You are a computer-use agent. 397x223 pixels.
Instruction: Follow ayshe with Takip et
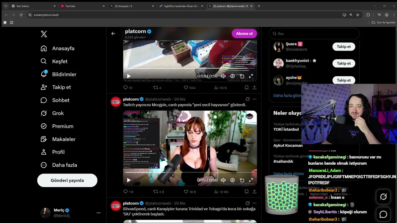[344, 80]
